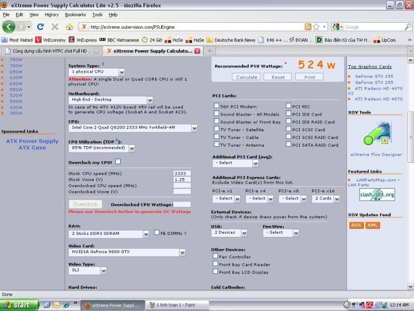Go to Home page icon
This screenshot has width=414, height=311.
(69, 27)
